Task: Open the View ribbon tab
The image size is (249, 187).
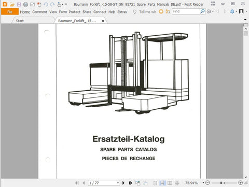Action: point(53,12)
